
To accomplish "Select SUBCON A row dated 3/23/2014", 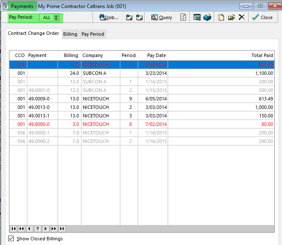I will click(142, 73).
